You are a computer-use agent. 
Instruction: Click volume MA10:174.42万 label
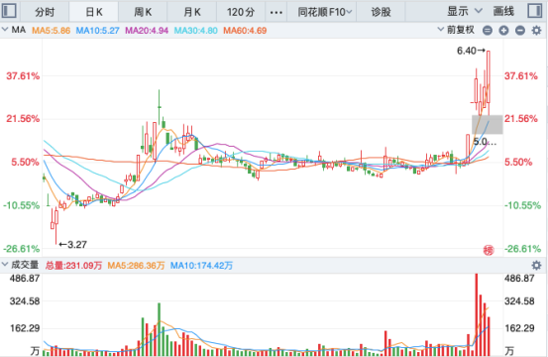pos(201,266)
